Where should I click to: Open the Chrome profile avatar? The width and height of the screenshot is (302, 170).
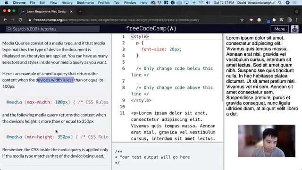click(x=289, y=20)
